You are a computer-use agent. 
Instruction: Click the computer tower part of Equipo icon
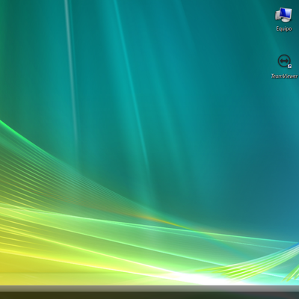click(x=277, y=15)
